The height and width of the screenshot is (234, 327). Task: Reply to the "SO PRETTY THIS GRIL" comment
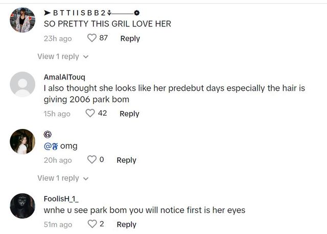pyautogui.click(x=130, y=38)
